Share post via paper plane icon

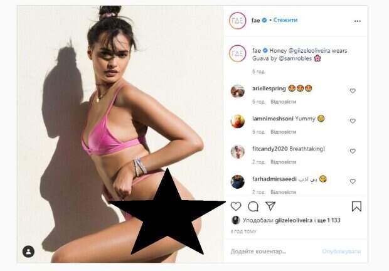click(x=270, y=206)
